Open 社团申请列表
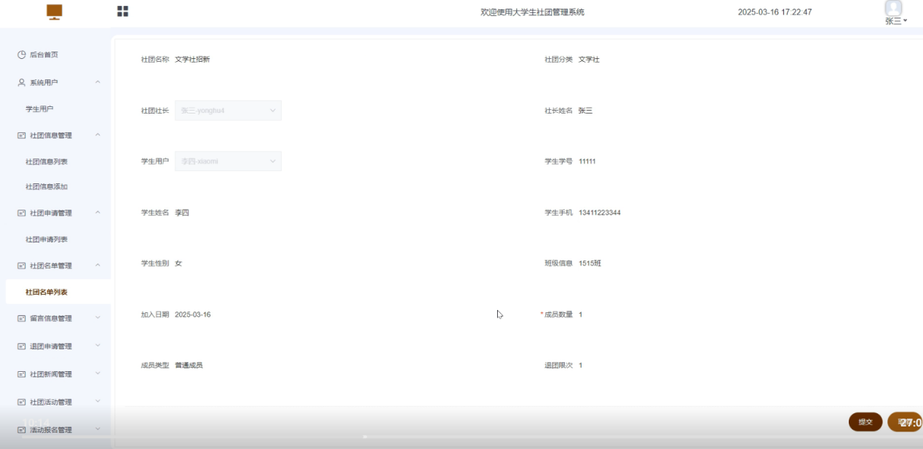This screenshot has height=449, width=923. tap(47, 239)
